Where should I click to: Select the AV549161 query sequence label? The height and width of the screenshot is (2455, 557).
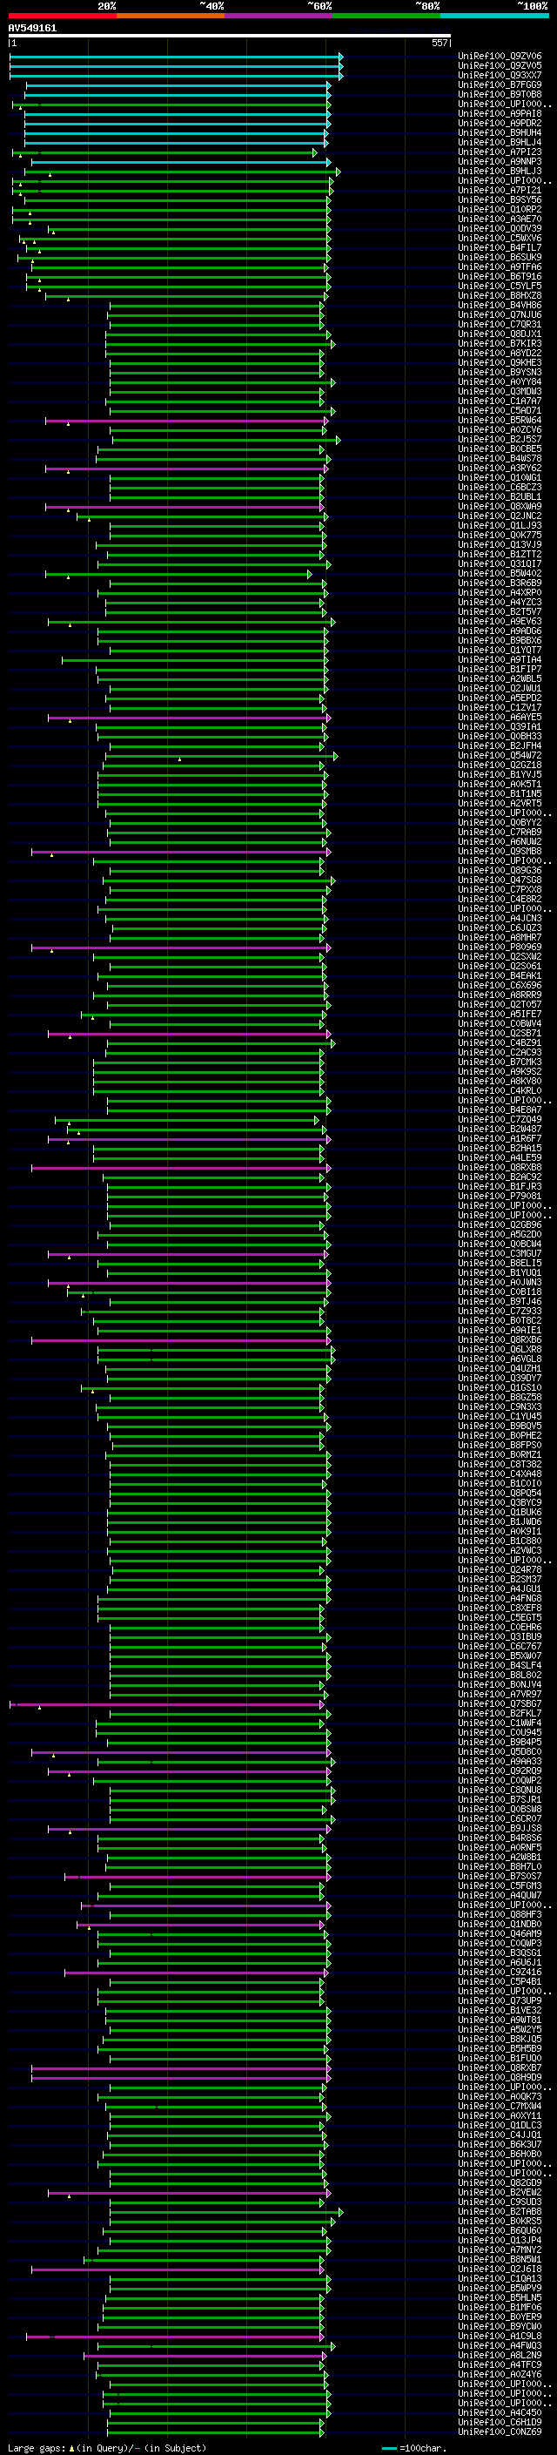(32, 29)
